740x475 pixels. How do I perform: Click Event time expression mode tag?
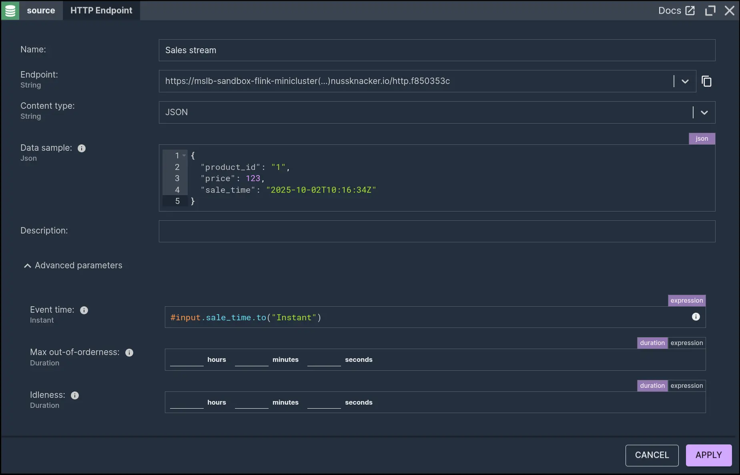point(687,301)
